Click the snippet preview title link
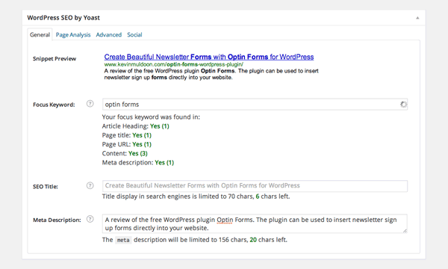Screen dimensions: 448x269 click(x=209, y=57)
